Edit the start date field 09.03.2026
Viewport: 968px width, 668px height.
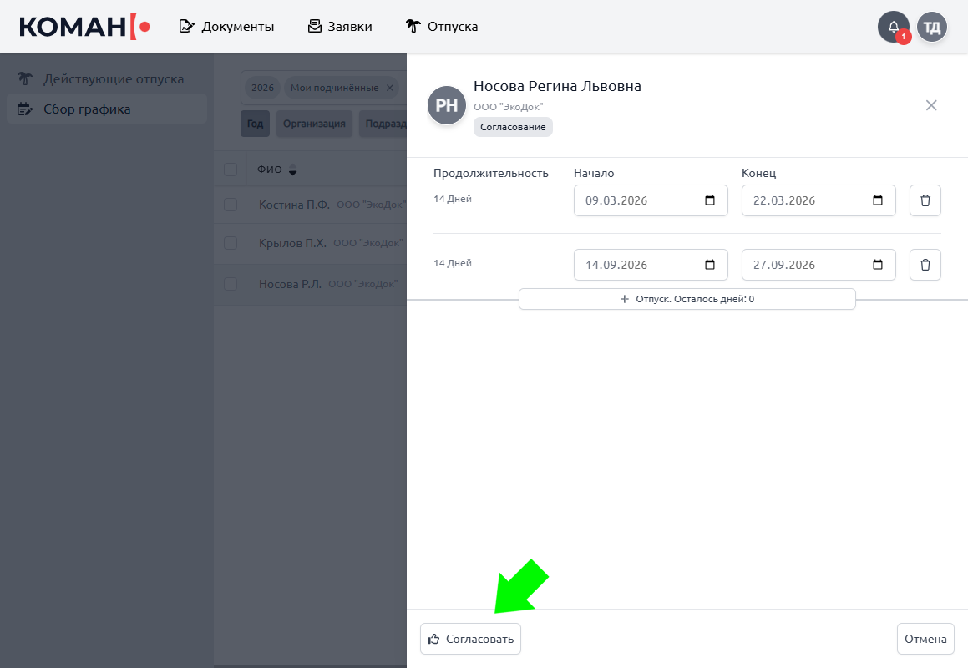[651, 200]
